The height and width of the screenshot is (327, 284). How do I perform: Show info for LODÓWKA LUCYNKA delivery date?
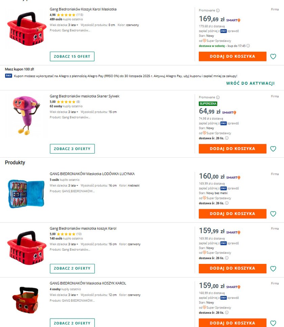227,203
